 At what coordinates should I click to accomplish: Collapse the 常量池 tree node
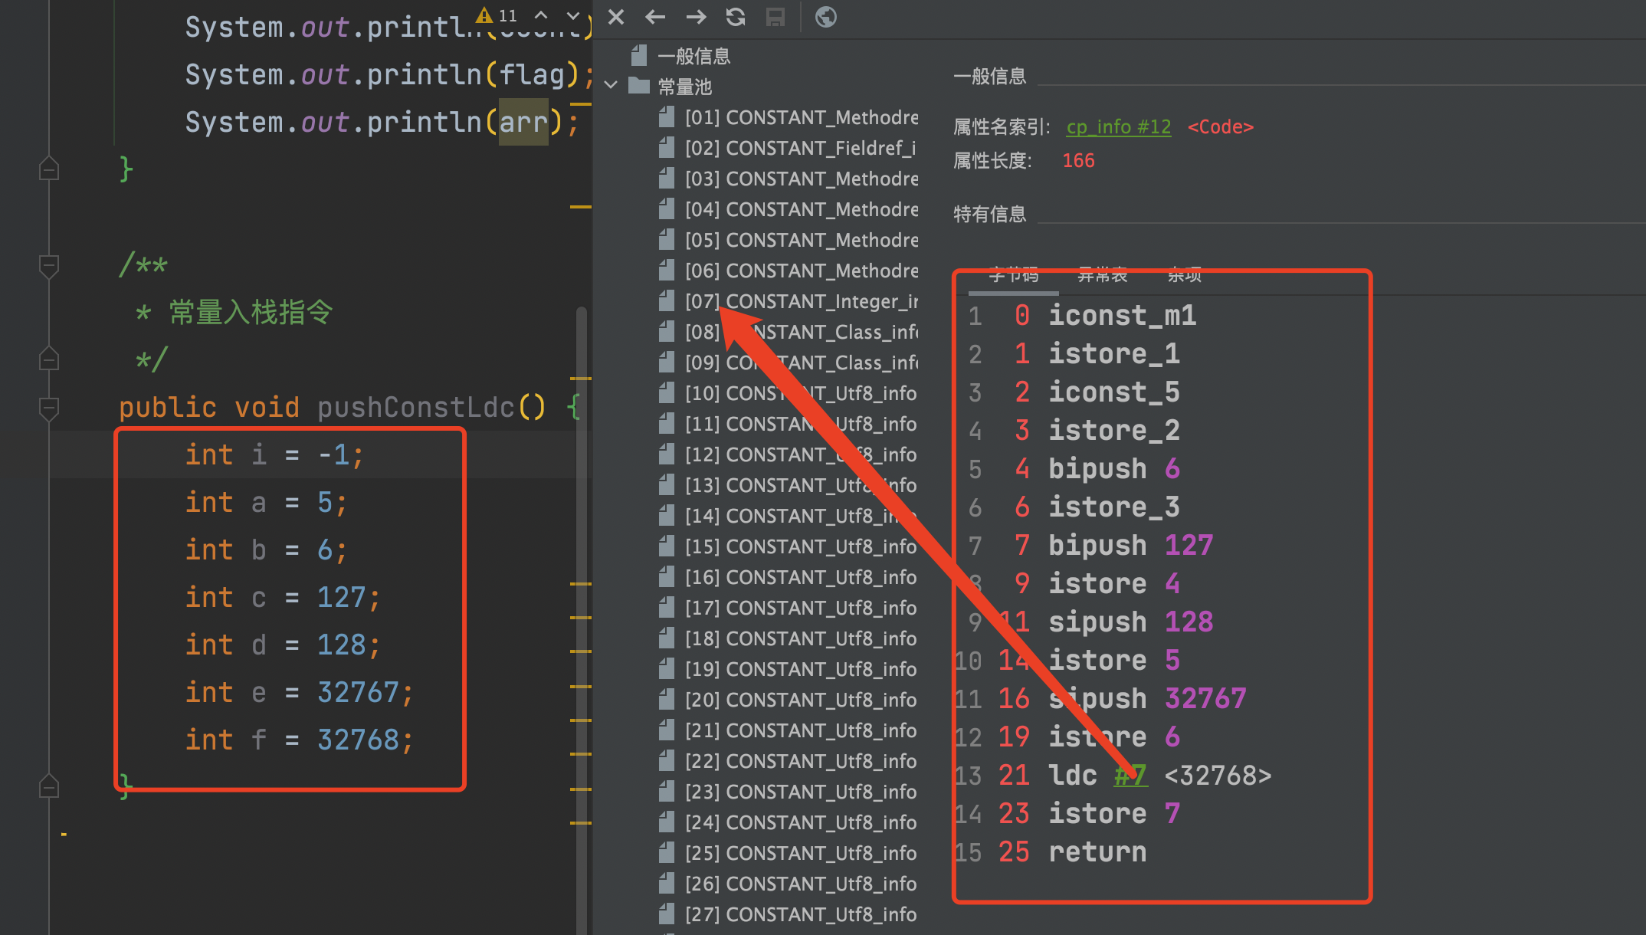point(612,86)
